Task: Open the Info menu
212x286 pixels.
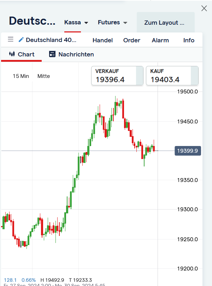Action: tap(188, 40)
